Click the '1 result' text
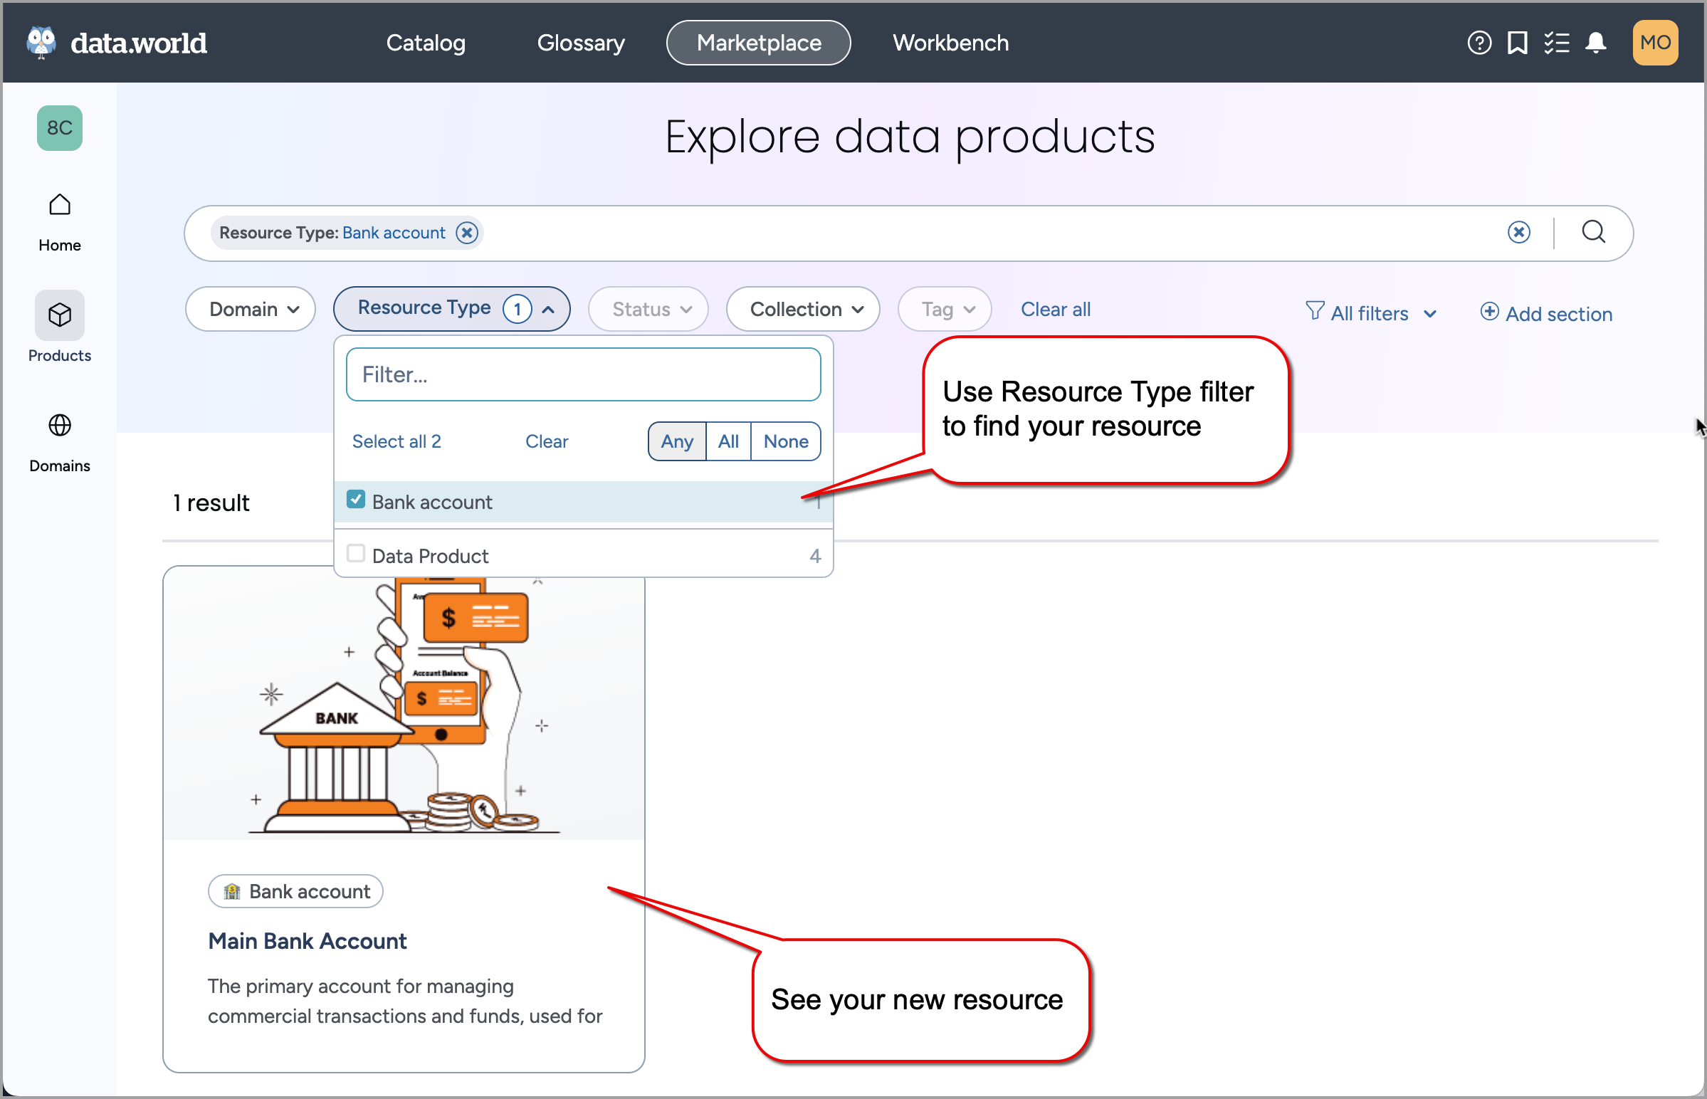 point(211,503)
